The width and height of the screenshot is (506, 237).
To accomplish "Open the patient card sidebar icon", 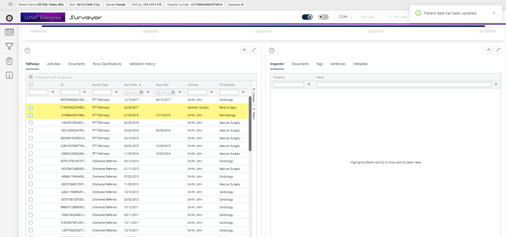I will click(9, 32).
